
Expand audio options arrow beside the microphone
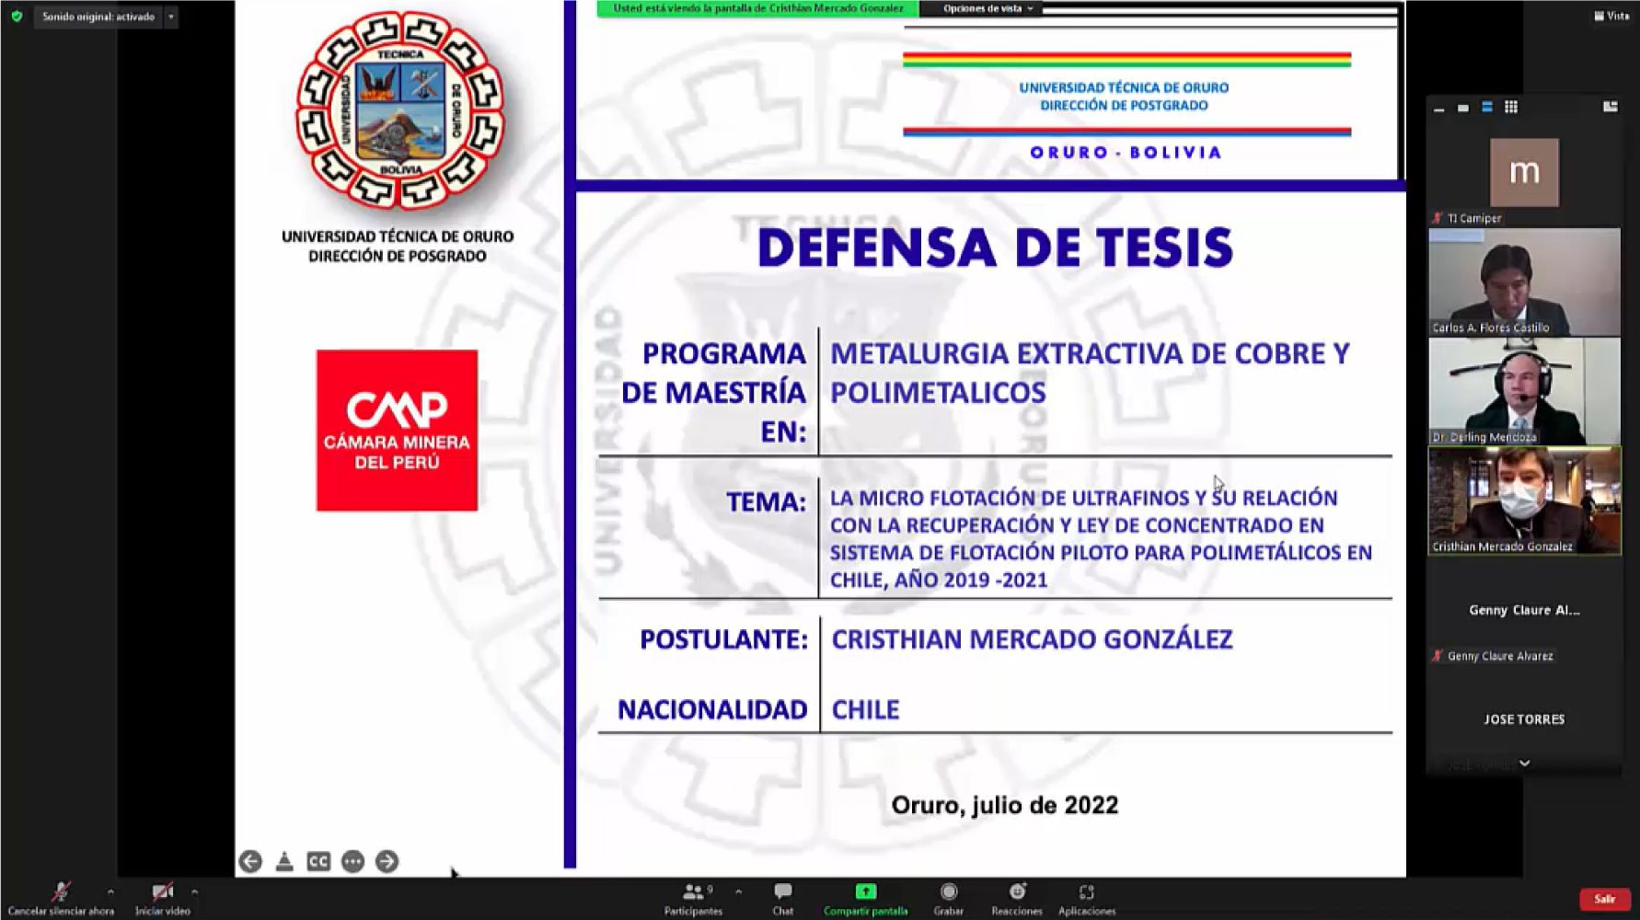click(x=110, y=891)
